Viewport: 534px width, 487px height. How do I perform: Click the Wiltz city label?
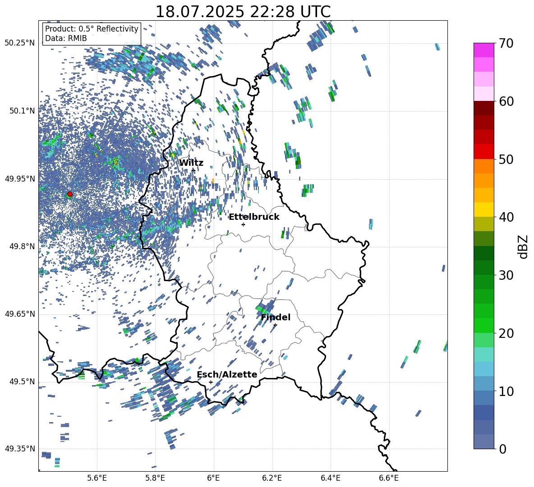191,163
